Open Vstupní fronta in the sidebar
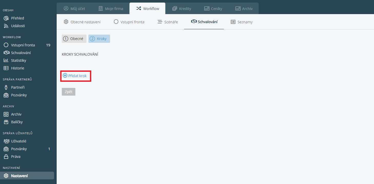Viewport: 374px width, 184px height. coord(23,45)
